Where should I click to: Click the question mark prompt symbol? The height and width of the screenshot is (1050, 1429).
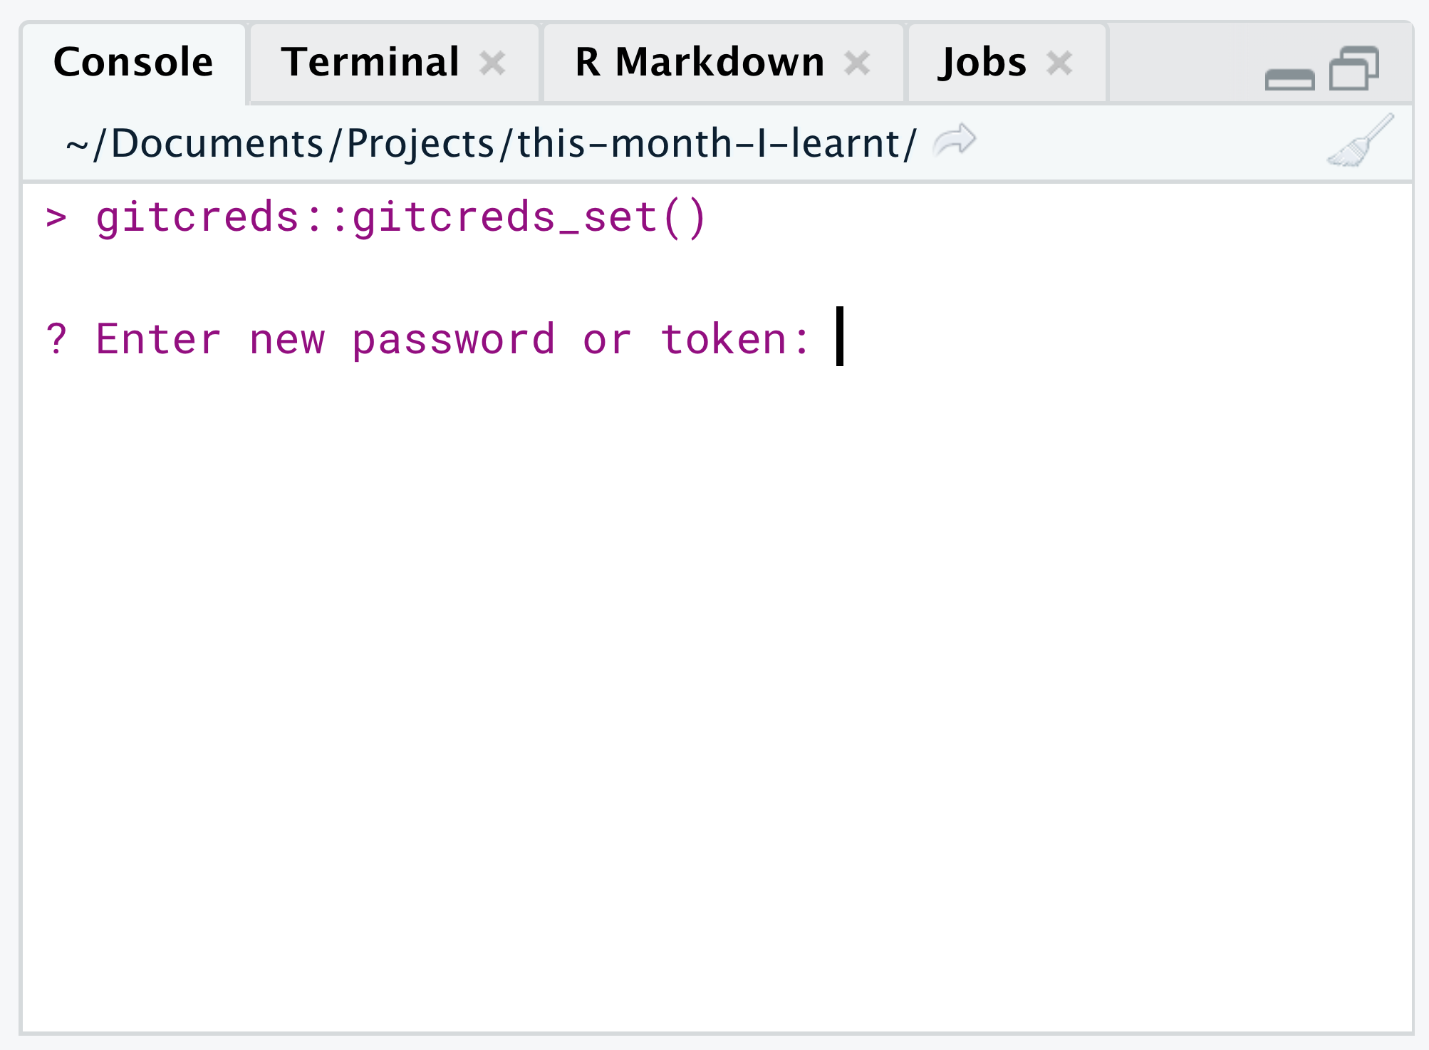point(56,338)
